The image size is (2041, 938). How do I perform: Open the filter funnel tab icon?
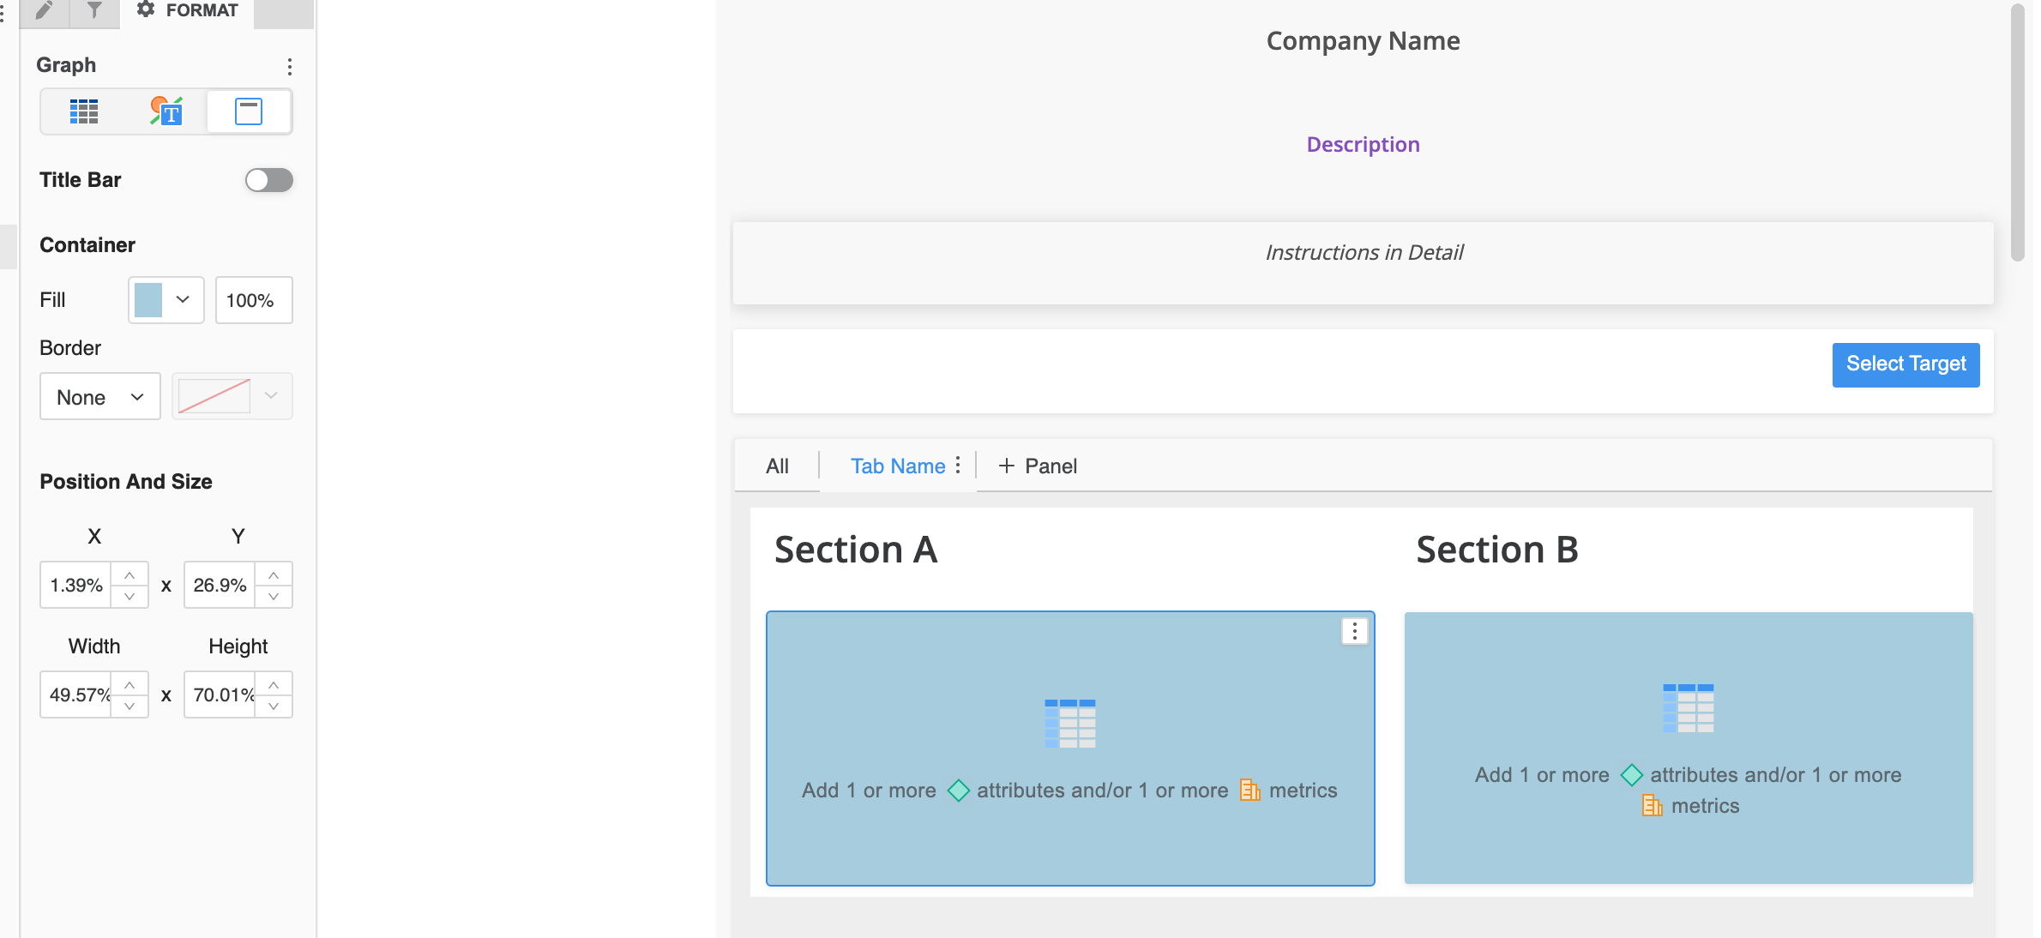(x=94, y=11)
